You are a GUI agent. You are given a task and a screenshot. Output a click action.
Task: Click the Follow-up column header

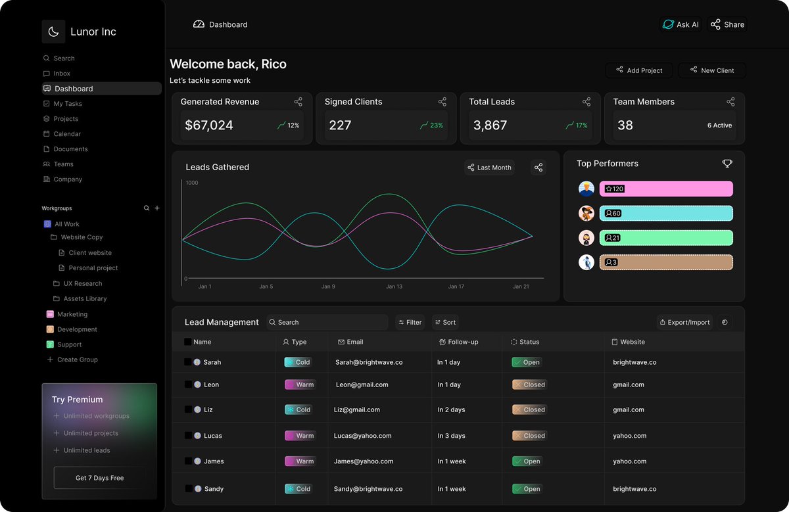pyautogui.click(x=459, y=342)
